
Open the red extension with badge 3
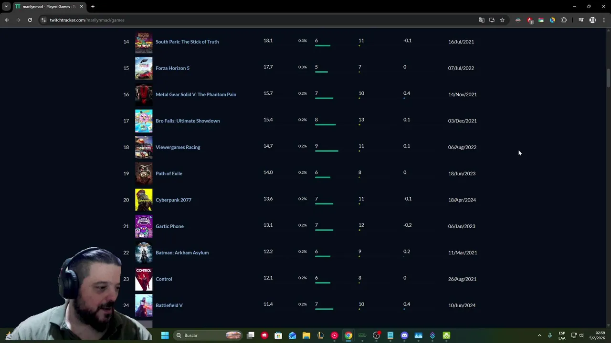tap(529, 20)
